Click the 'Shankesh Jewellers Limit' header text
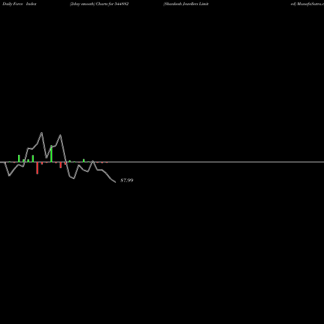This screenshot has width=324, height=324. coord(186,4)
